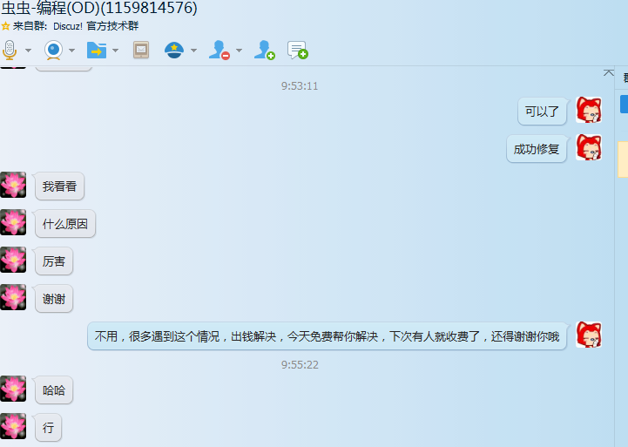Select the 我看看 message bubble
The width and height of the screenshot is (628, 447).
click(59, 186)
